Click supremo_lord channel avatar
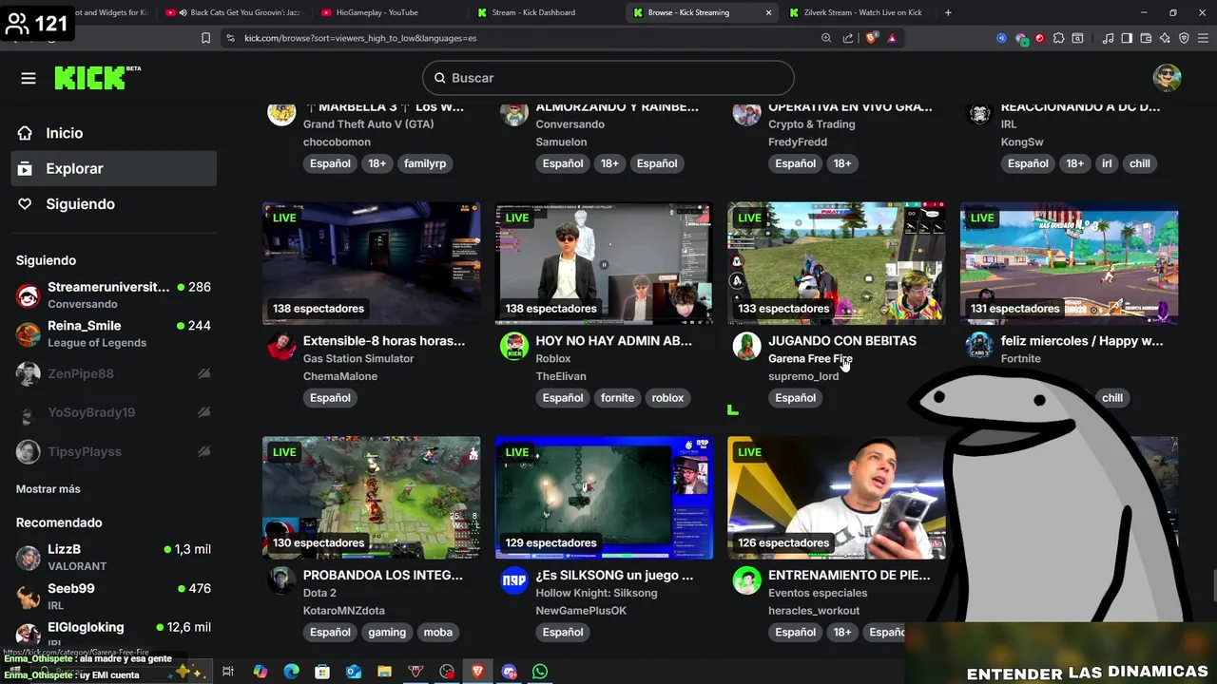 point(746,346)
